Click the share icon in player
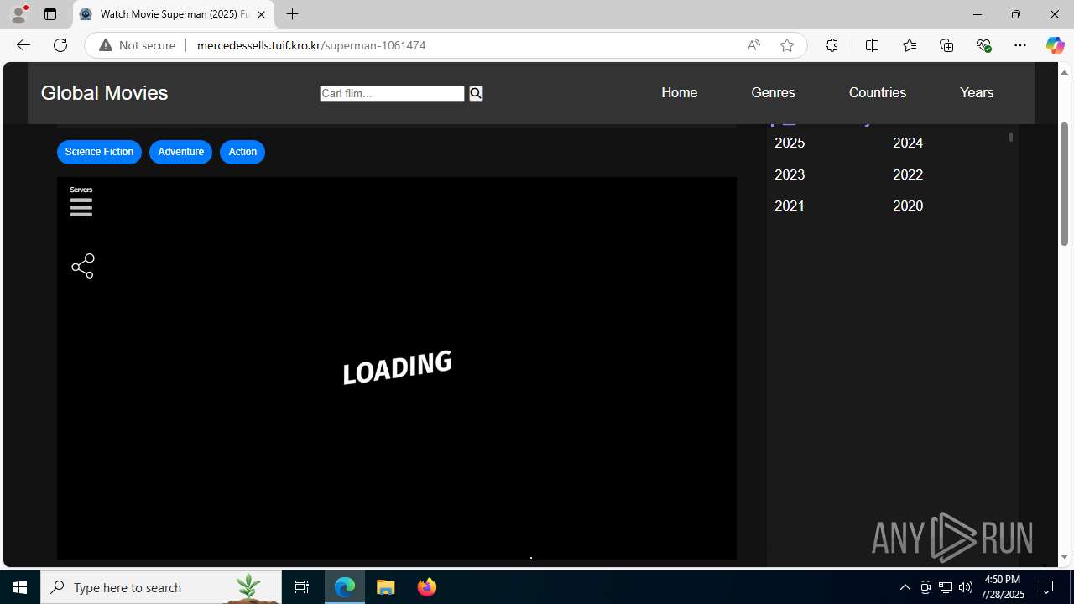1074x604 pixels. 83,266
